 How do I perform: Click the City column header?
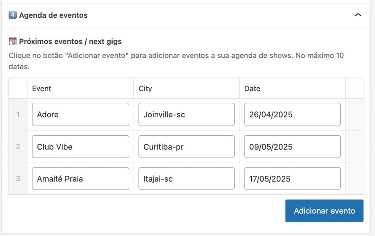(145, 88)
